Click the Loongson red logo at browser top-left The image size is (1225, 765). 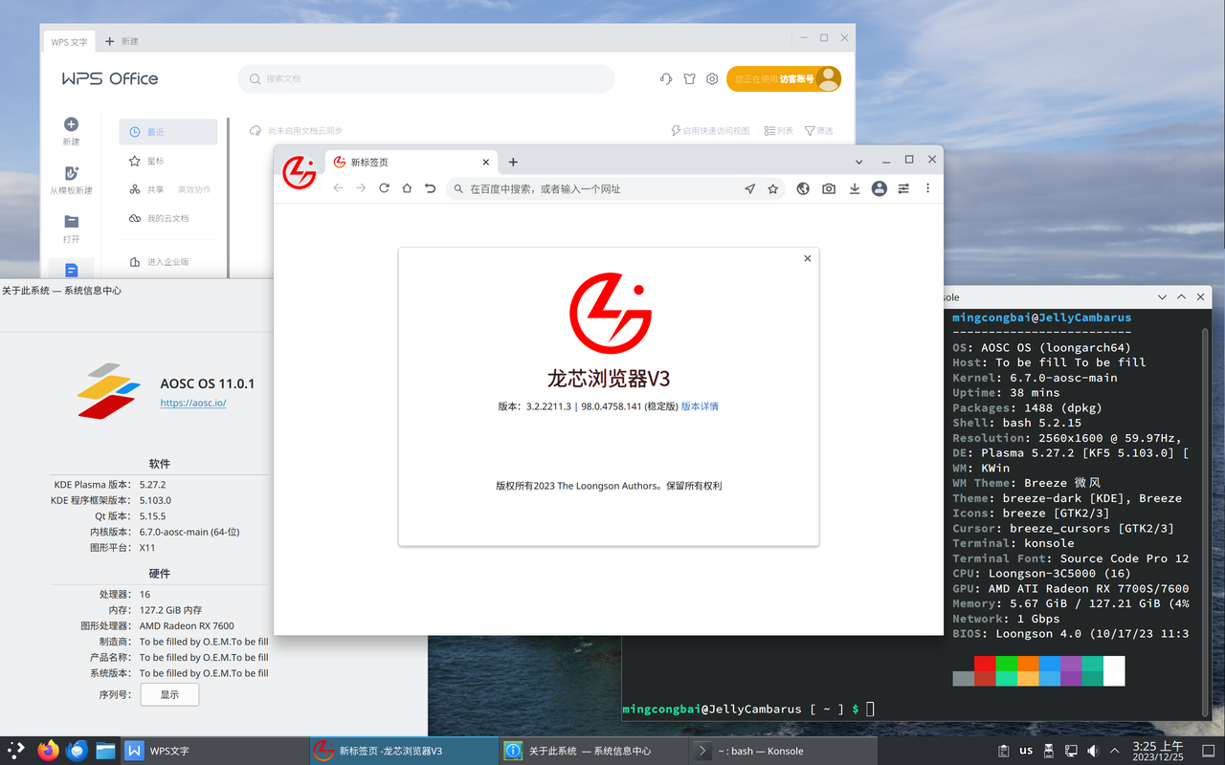point(300,172)
